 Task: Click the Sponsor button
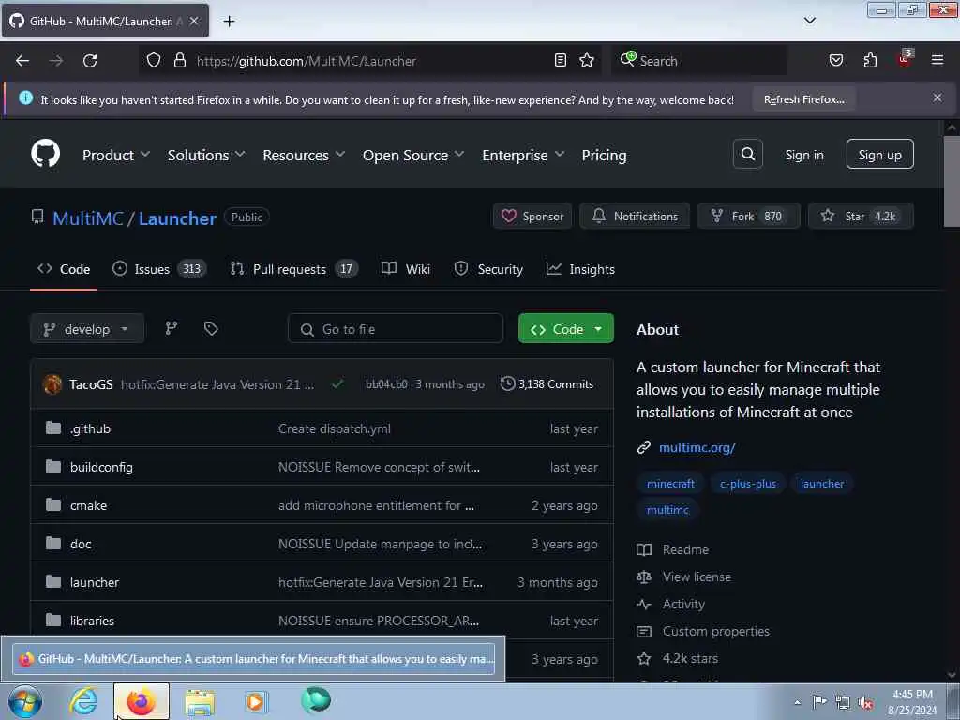pyautogui.click(x=532, y=217)
